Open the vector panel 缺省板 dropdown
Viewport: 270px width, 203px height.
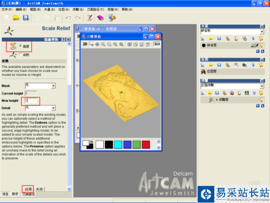[x=262, y=32]
